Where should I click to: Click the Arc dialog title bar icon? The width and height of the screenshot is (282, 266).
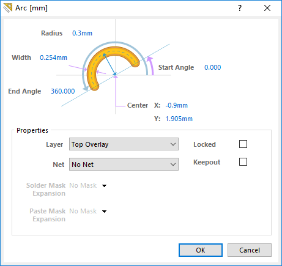[x=8, y=8]
